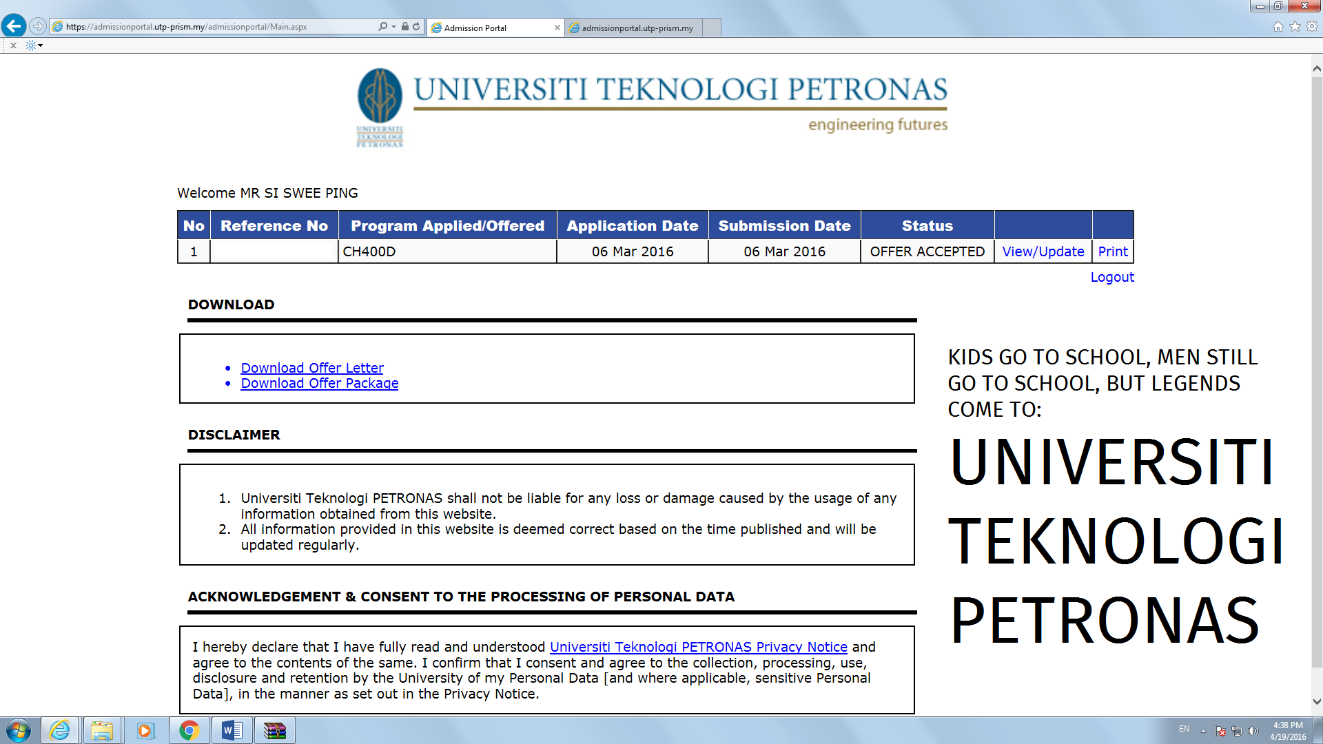Viewport: 1323px width, 744px height.
Task: Click the browser Home icon
Action: click(x=1278, y=26)
